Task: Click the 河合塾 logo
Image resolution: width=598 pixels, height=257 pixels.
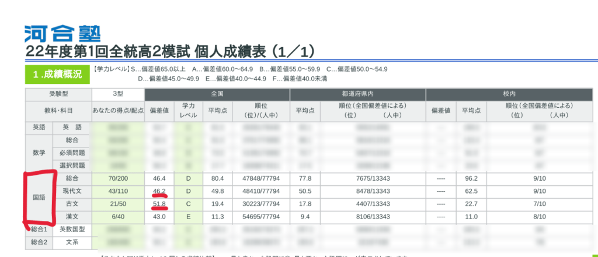Action: (x=62, y=33)
